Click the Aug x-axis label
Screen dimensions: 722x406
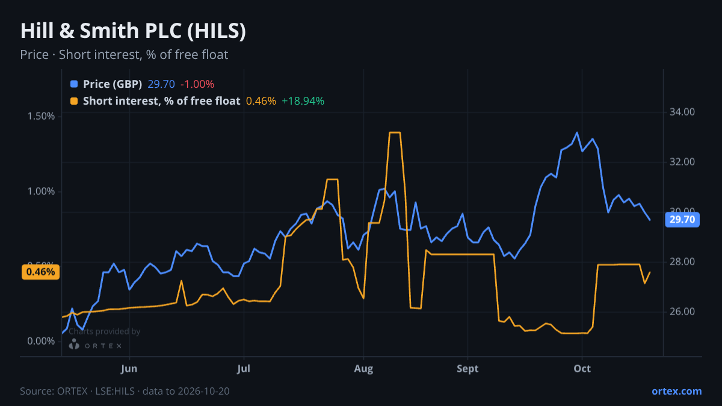(363, 369)
